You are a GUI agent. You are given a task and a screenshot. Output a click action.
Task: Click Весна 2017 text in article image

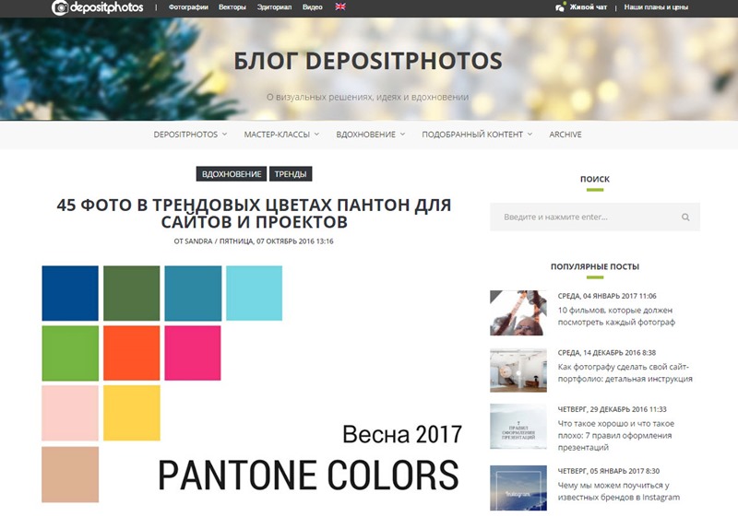pyautogui.click(x=402, y=434)
